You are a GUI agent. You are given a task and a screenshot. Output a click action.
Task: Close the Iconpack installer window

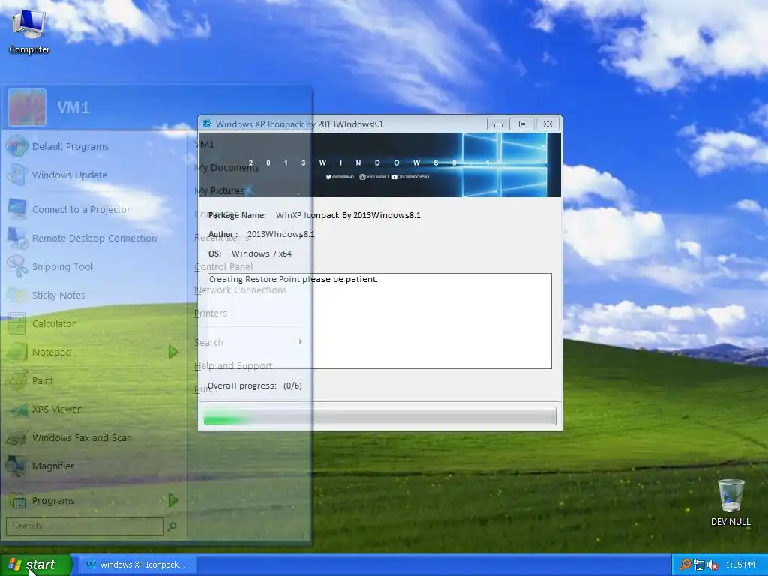(547, 124)
